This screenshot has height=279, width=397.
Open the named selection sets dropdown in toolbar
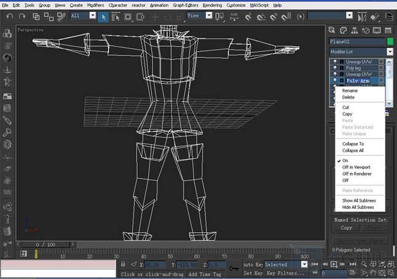(350, 16)
